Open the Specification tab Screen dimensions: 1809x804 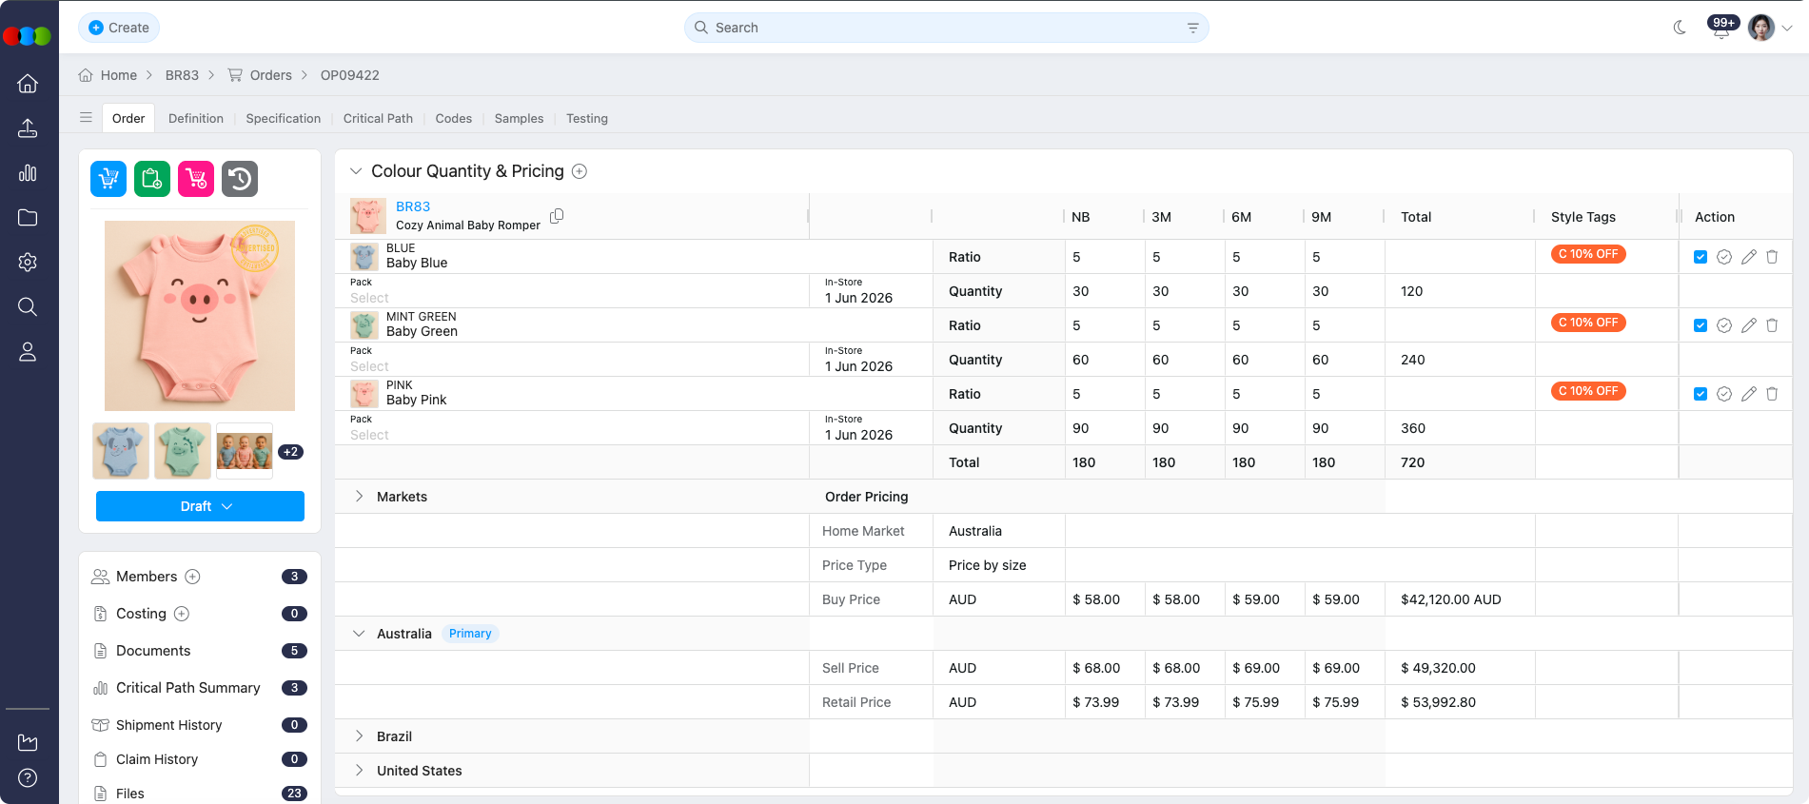point(283,119)
